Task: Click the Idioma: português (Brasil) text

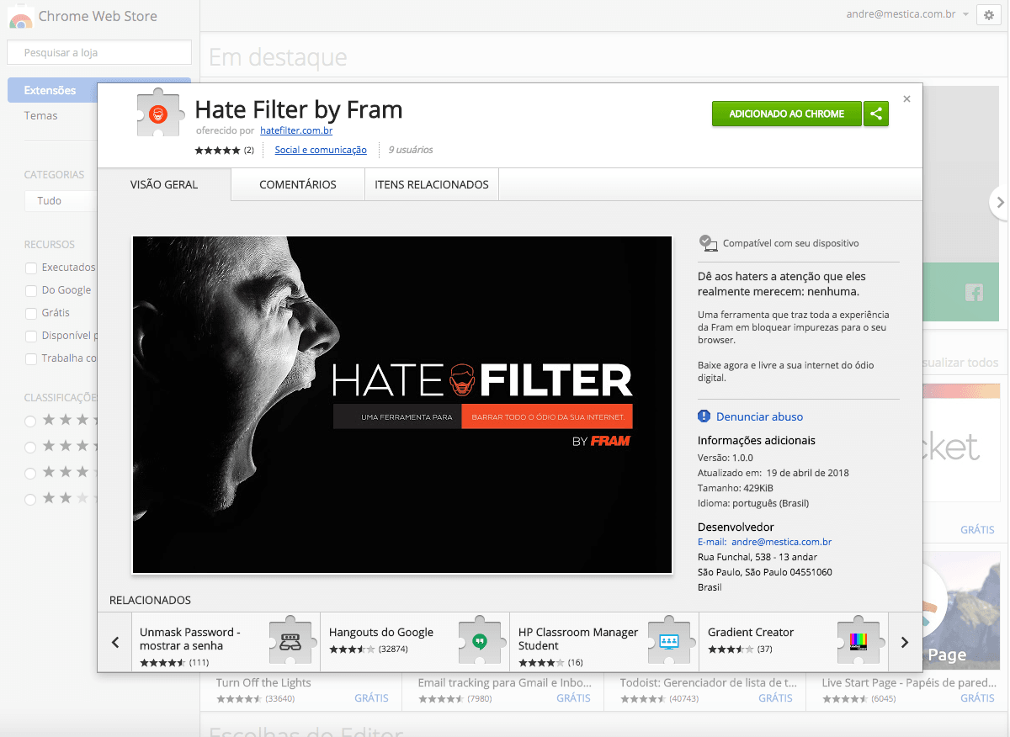Action: click(753, 503)
